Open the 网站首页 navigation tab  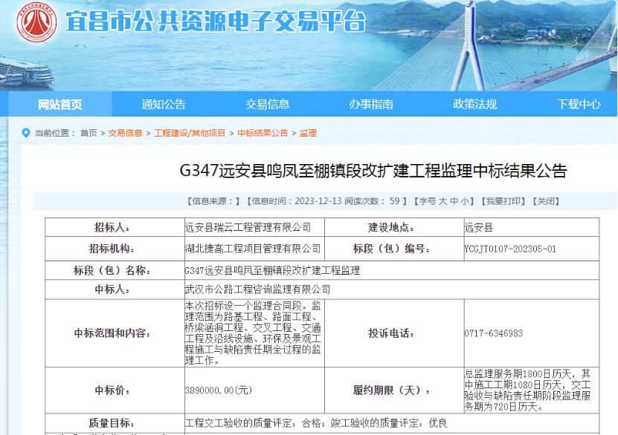60,104
